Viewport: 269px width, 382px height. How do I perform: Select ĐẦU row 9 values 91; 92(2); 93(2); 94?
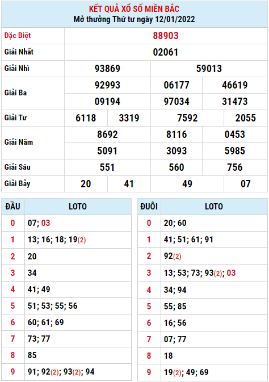61,372
